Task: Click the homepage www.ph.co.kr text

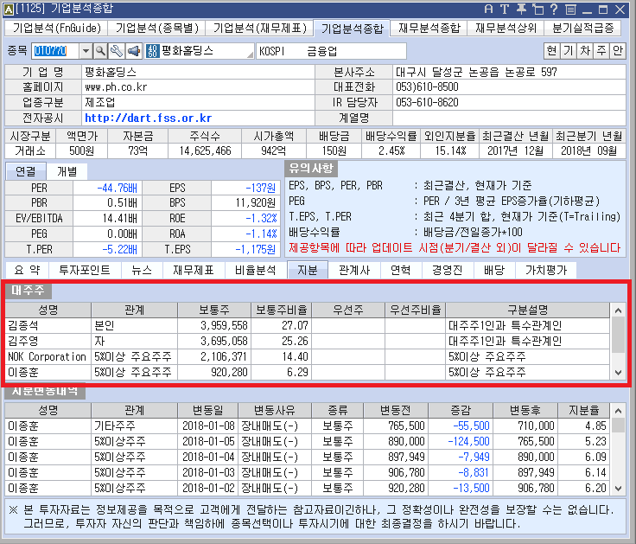Action: point(116,86)
